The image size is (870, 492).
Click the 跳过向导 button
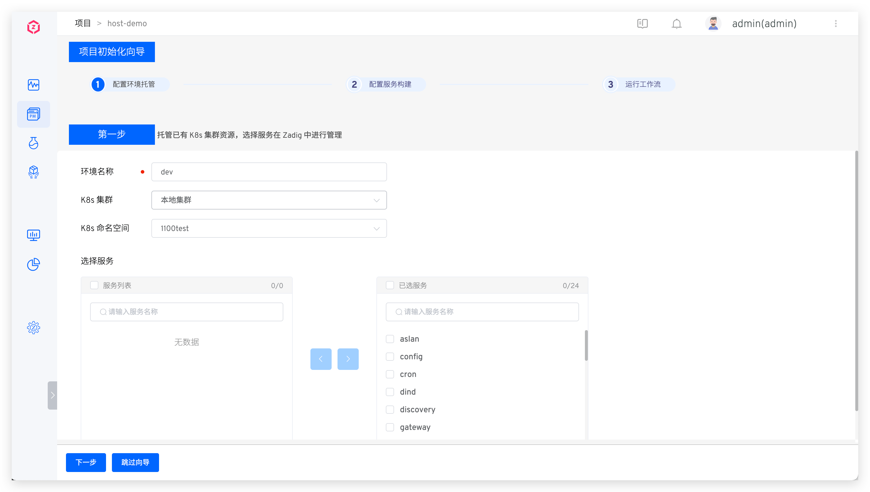[135, 462]
